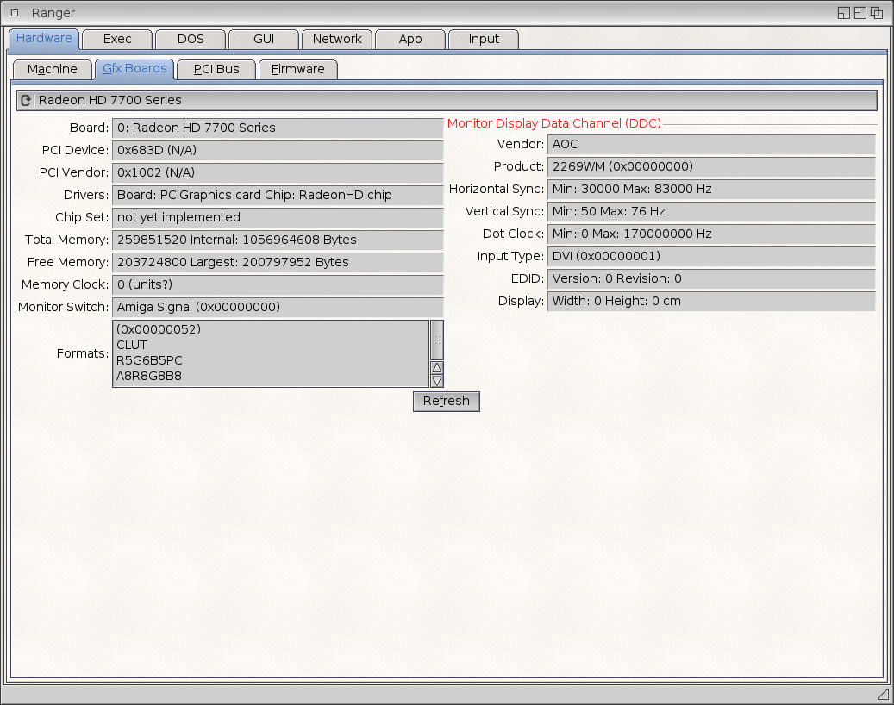Screen dimensions: 894x705
Task: Click the Refresh button
Action: [x=447, y=401]
